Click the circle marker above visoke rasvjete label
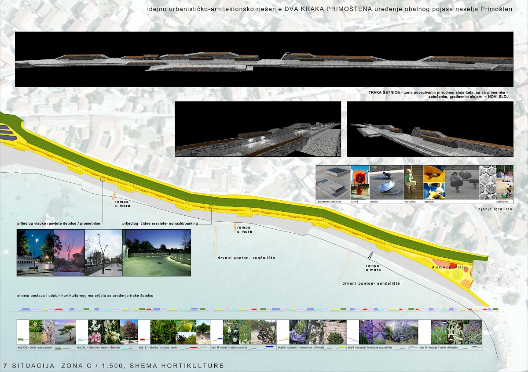The image size is (528, 372). coord(103,179)
